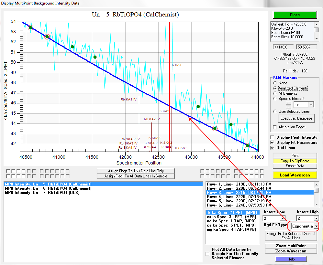323x265 pixels.
Task: Select All Elements KLM markers option
Action: [x=275, y=93]
